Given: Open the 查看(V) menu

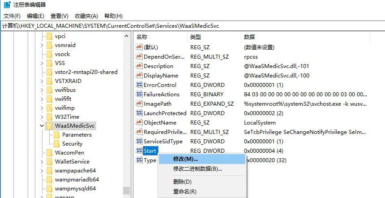Looking at the screenshot, I should tap(59, 16).
